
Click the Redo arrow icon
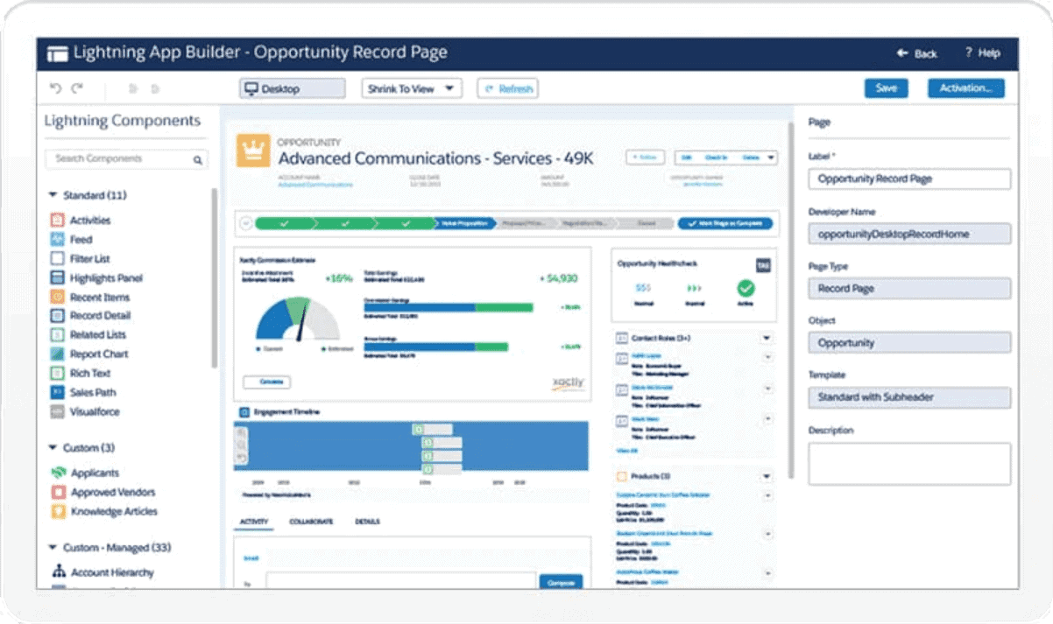[77, 88]
